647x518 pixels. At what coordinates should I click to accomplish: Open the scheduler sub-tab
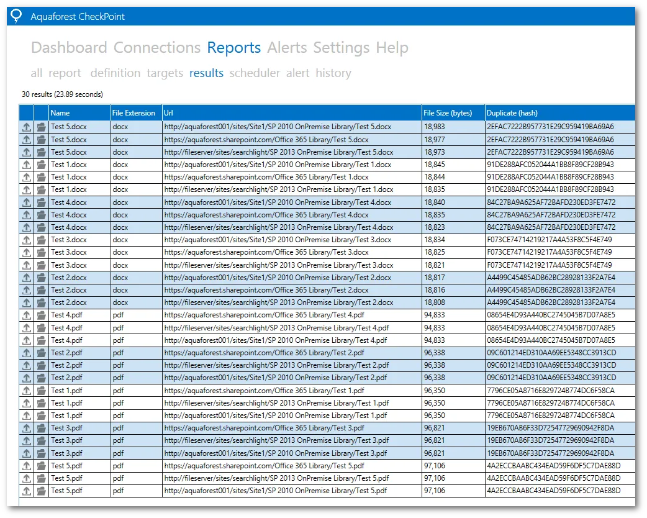255,73
